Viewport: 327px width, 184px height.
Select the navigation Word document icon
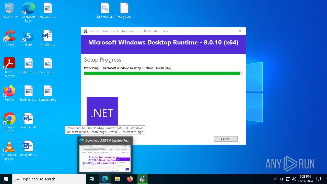click(x=28, y=149)
